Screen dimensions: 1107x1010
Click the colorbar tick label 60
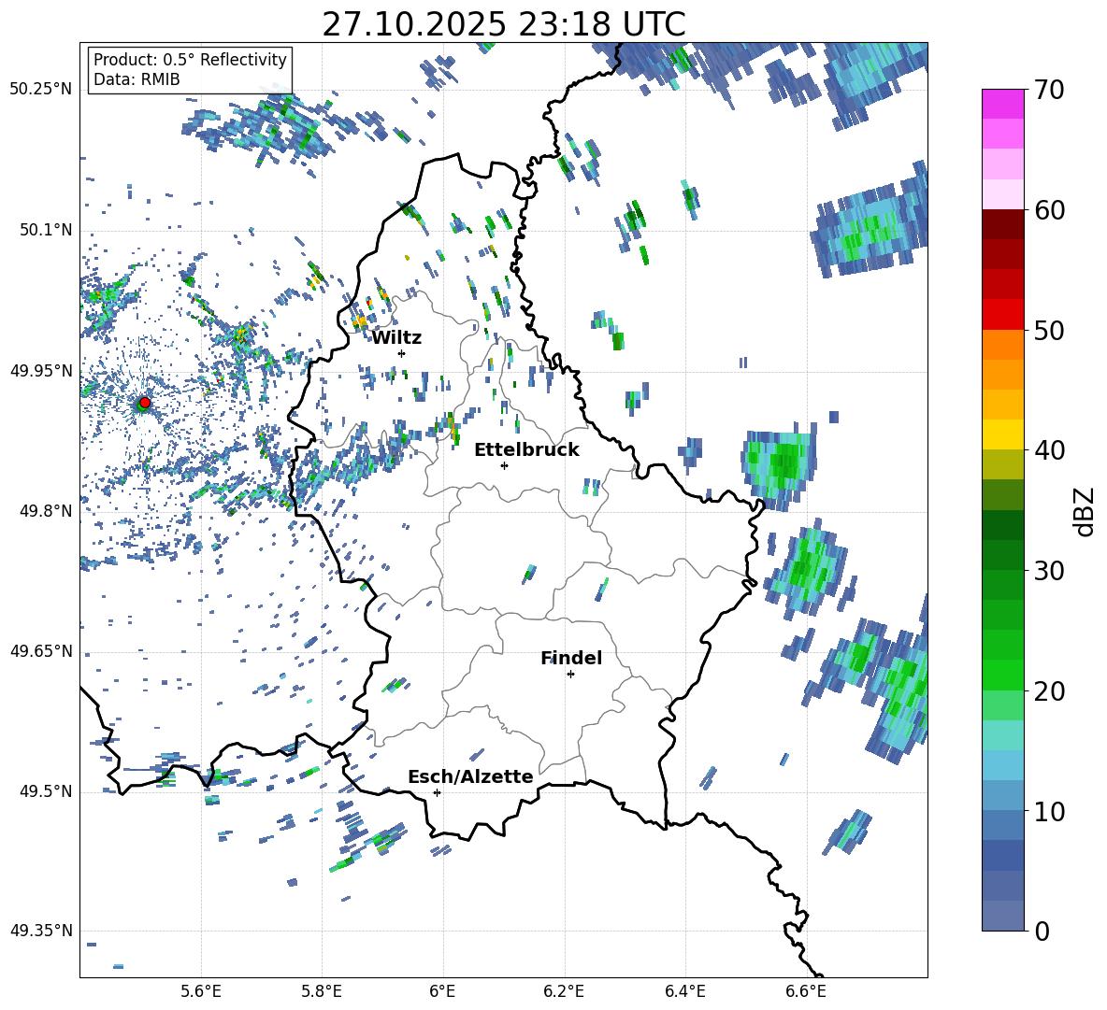coord(1049,210)
